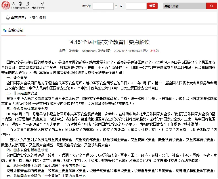Viewport: 218px width, 179px height.
Task: Click the 当前位置 label
Action: [18, 17]
